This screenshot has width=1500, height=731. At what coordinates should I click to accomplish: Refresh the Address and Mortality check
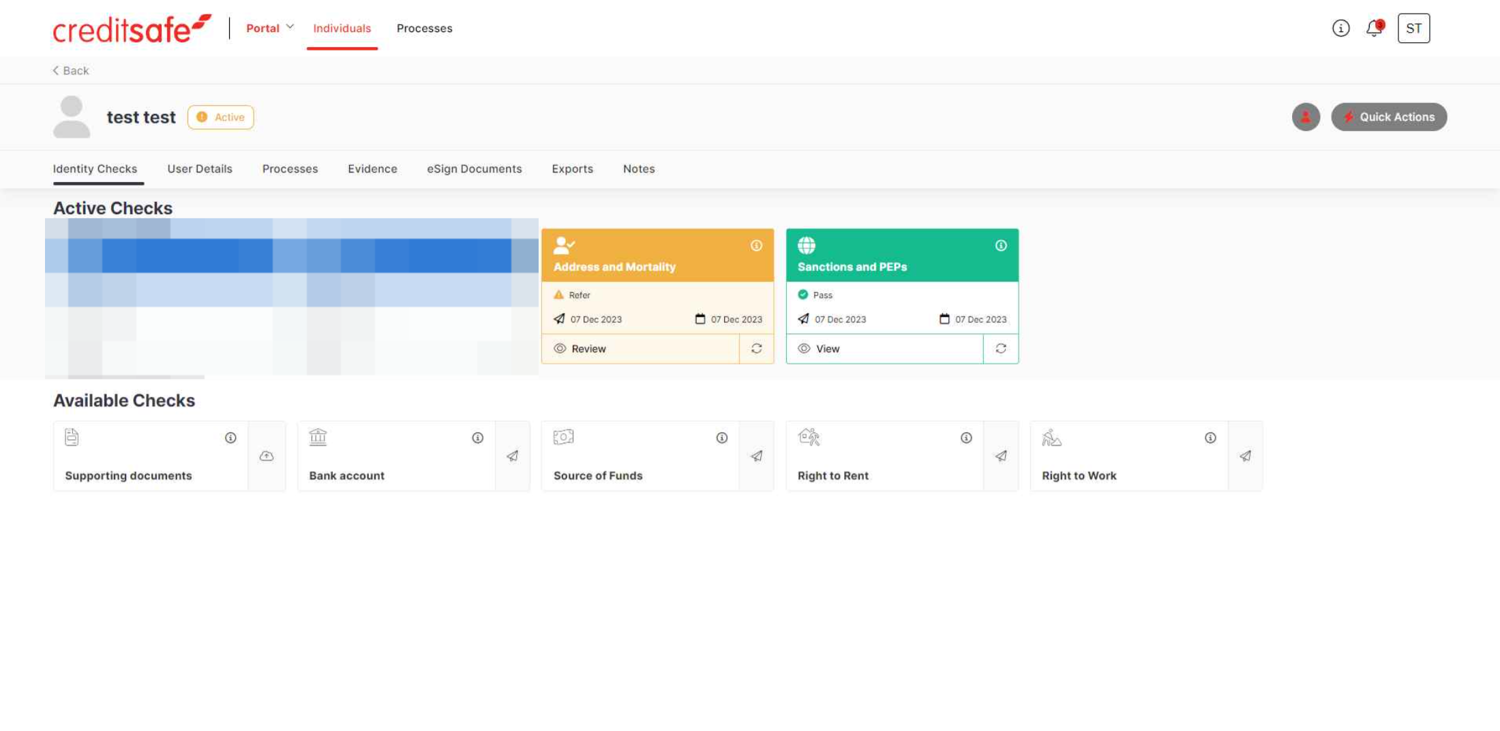[x=756, y=348]
